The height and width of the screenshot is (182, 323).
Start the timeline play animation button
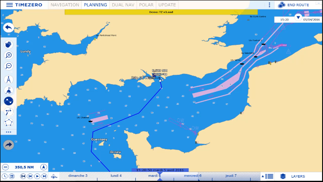coord(37,176)
